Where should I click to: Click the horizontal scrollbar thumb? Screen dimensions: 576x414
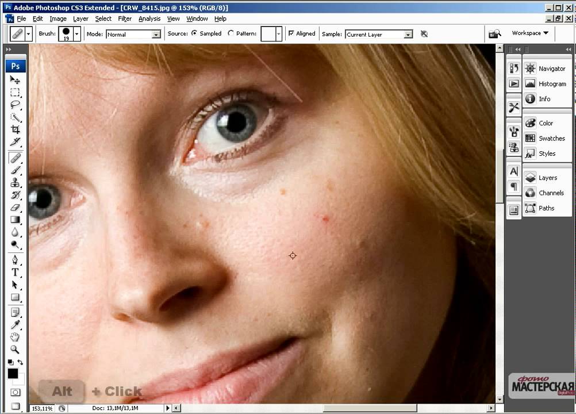(370, 408)
